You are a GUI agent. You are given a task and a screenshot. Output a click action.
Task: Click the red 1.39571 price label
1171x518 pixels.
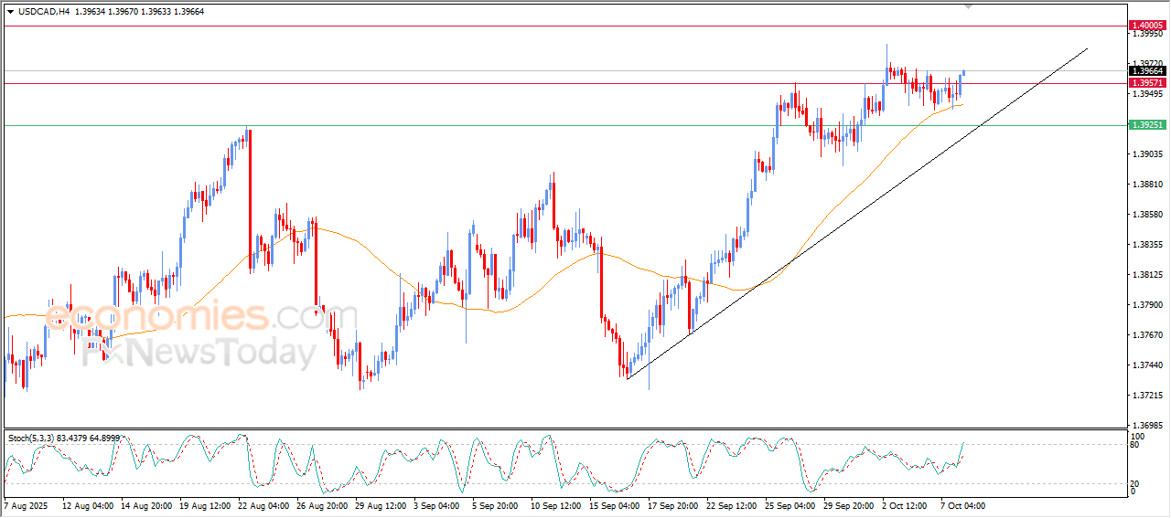[x=1146, y=83]
